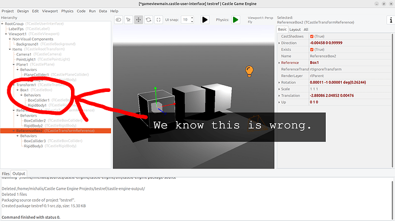The height and width of the screenshot is (221, 395).
Task: Toggle the CastShadows checkbox
Action: point(311,37)
